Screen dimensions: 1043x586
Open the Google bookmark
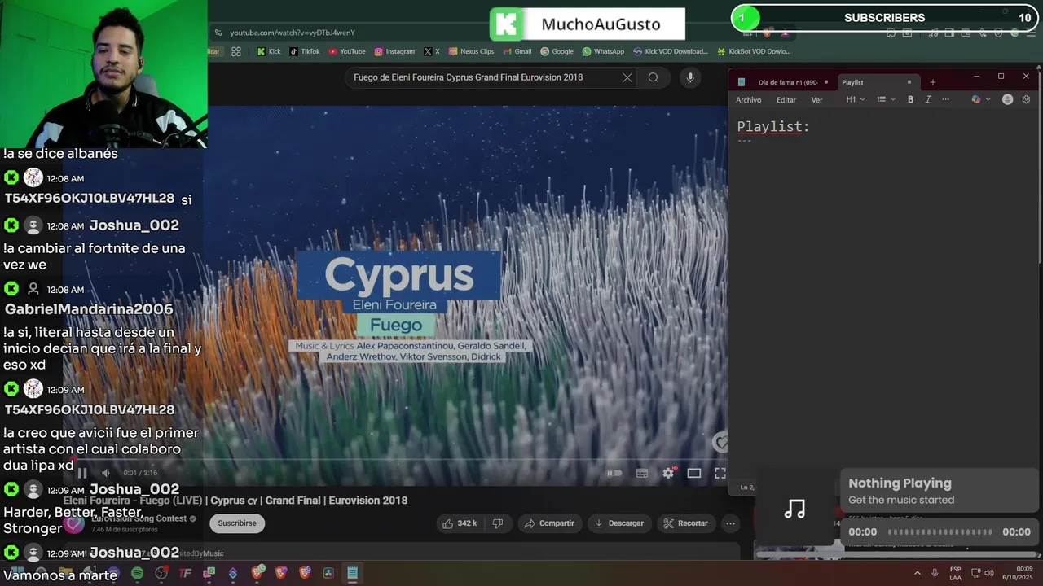tap(557, 51)
